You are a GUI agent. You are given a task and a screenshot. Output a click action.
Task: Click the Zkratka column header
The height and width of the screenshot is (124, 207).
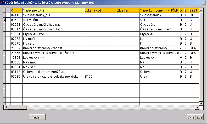pyautogui.click(x=128, y=10)
